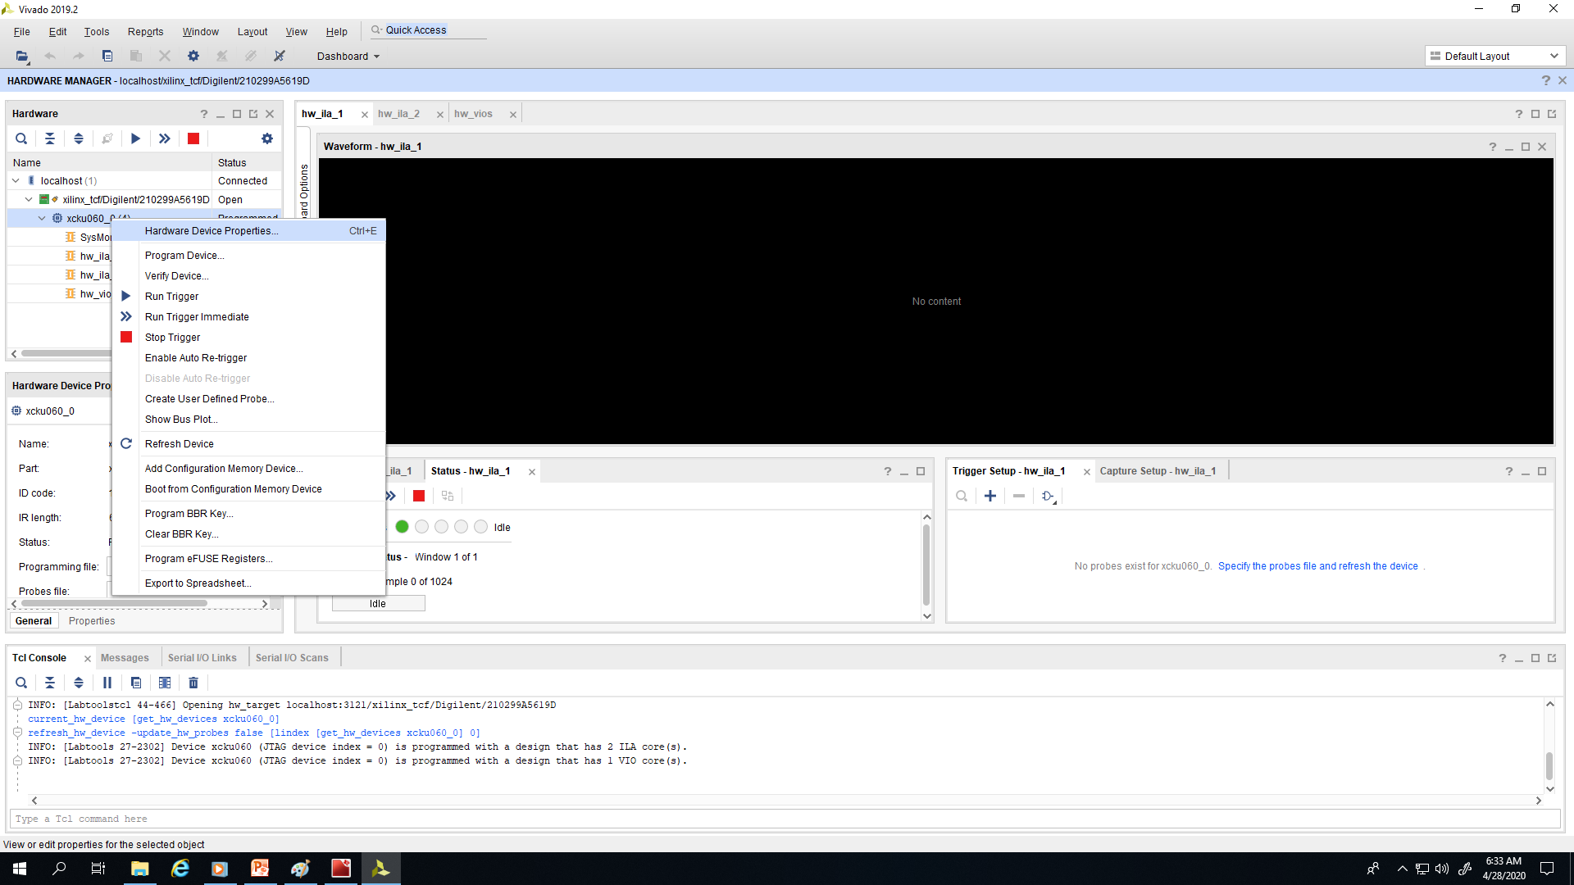Collapse the xilinx_tcf/Digilent target node

click(x=29, y=200)
